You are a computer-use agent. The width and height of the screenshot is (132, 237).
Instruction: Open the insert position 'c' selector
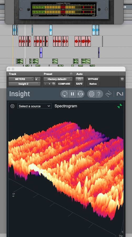click(x=37, y=79)
